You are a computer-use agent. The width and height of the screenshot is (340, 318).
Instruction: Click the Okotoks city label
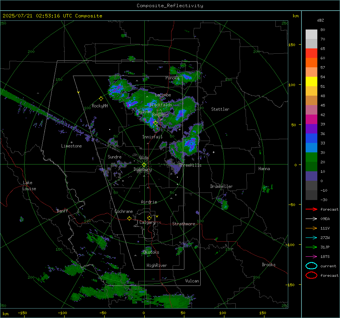(151, 252)
